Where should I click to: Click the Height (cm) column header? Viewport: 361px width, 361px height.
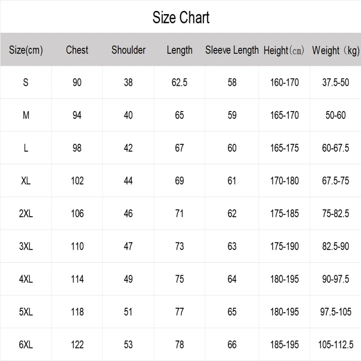[284, 51]
